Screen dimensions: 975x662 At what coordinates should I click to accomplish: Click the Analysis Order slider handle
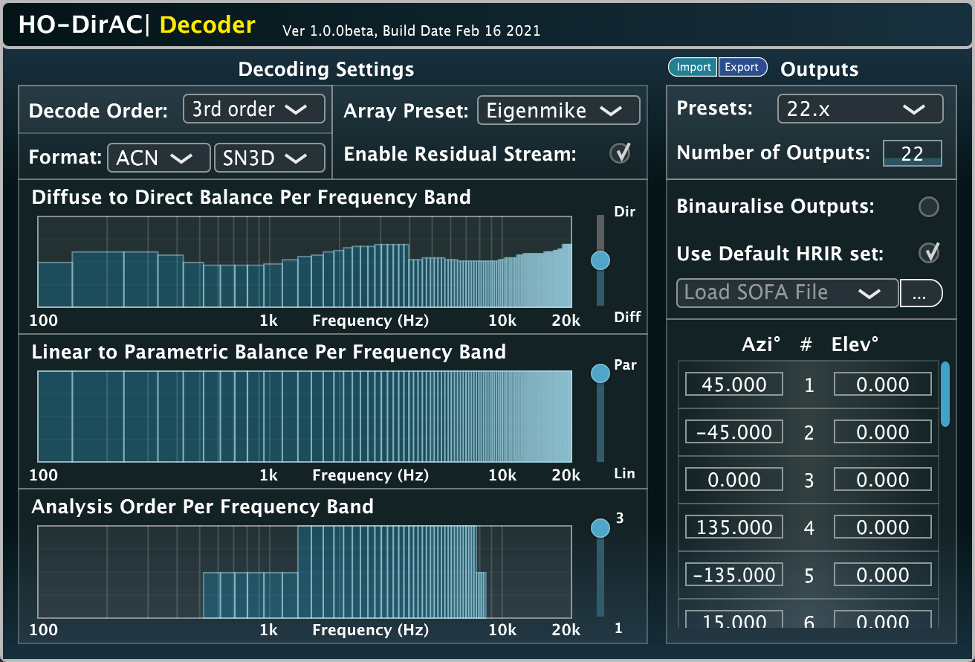point(600,528)
